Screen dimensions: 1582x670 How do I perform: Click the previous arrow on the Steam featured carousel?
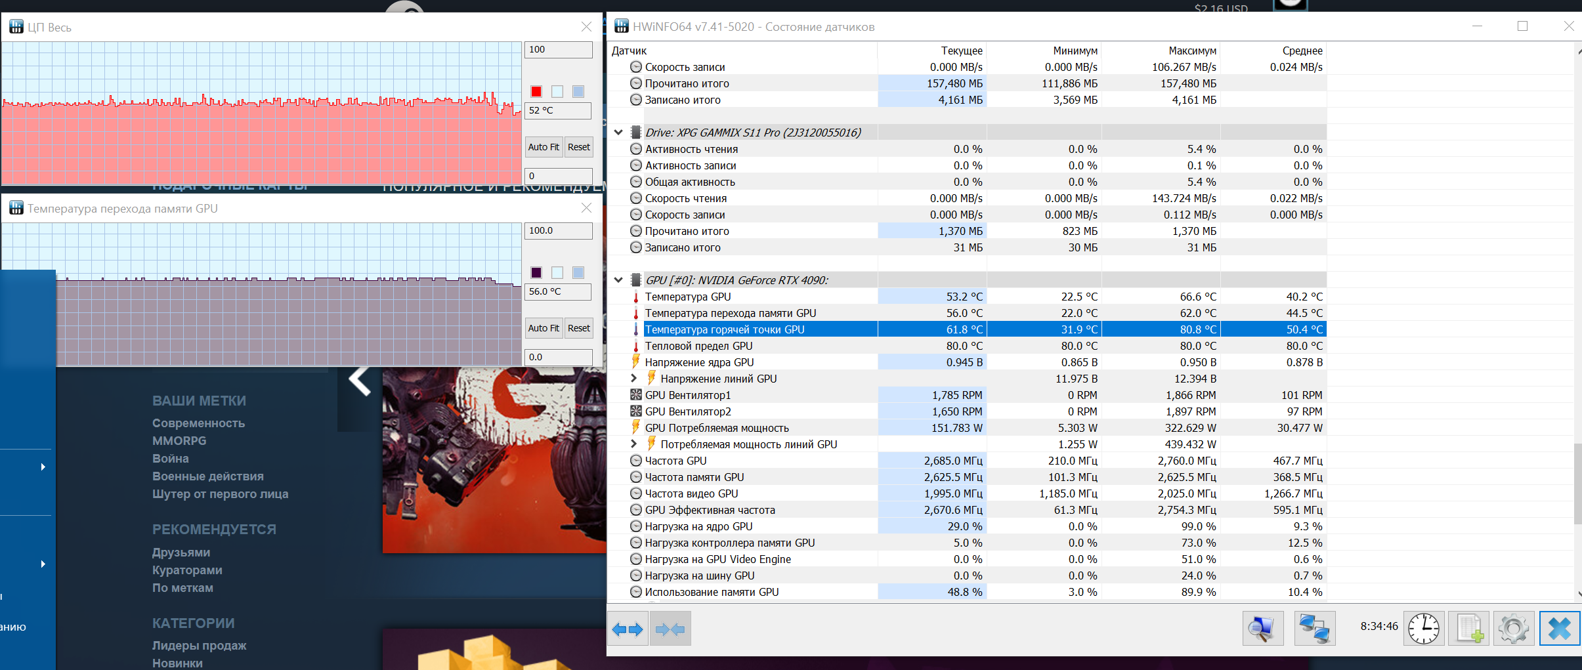(359, 381)
